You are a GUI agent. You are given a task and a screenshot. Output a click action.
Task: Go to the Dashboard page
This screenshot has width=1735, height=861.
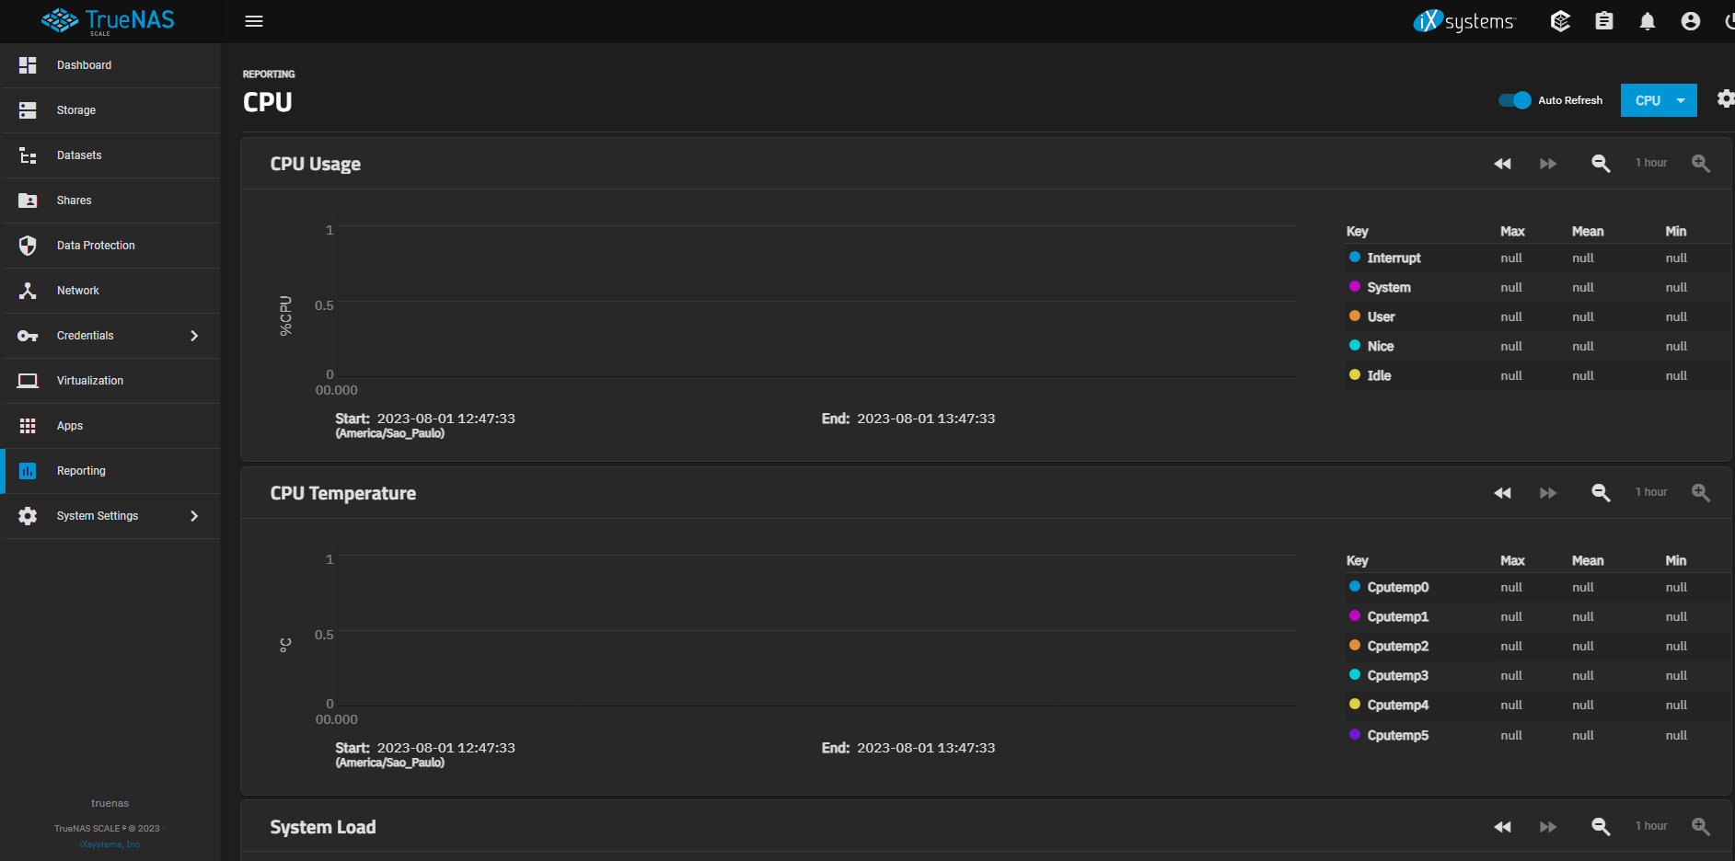pos(84,65)
